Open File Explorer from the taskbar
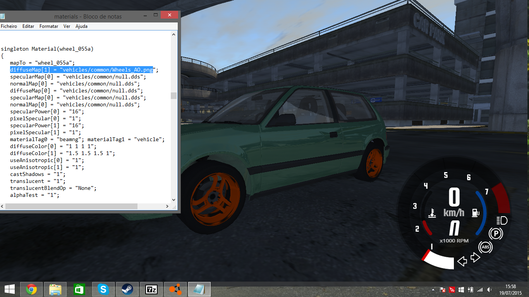The width and height of the screenshot is (529, 297). (55, 289)
